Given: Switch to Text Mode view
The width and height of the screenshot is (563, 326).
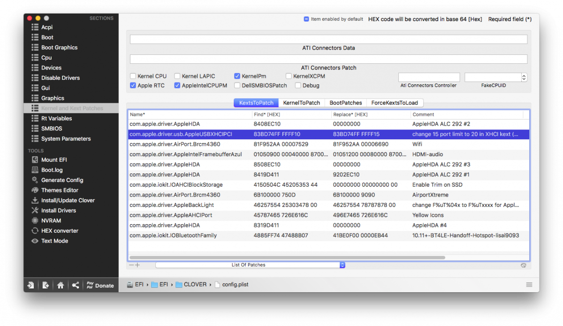Looking at the screenshot, I should [x=54, y=241].
